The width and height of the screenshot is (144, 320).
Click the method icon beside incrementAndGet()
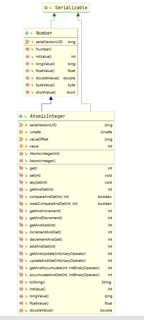coord(21,232)
